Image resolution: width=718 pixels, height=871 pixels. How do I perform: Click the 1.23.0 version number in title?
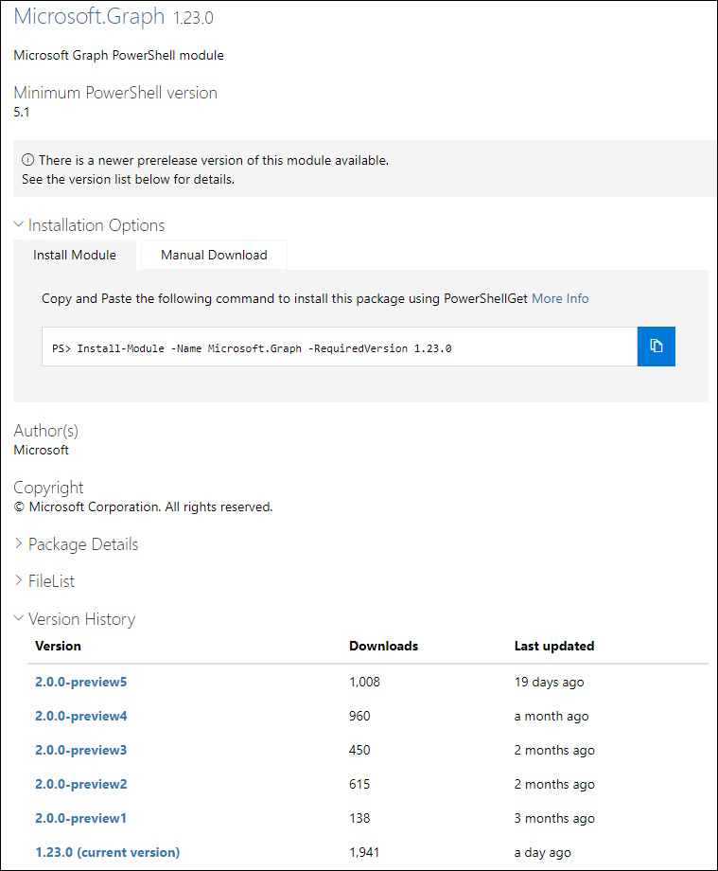click(x=193, y=18)
